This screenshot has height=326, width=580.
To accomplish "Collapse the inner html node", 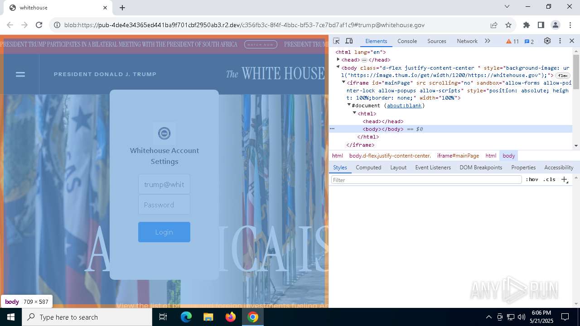I will tap(354, 113).
